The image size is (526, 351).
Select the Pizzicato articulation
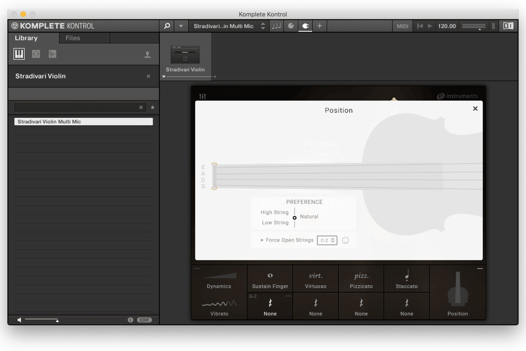point(361,279)
